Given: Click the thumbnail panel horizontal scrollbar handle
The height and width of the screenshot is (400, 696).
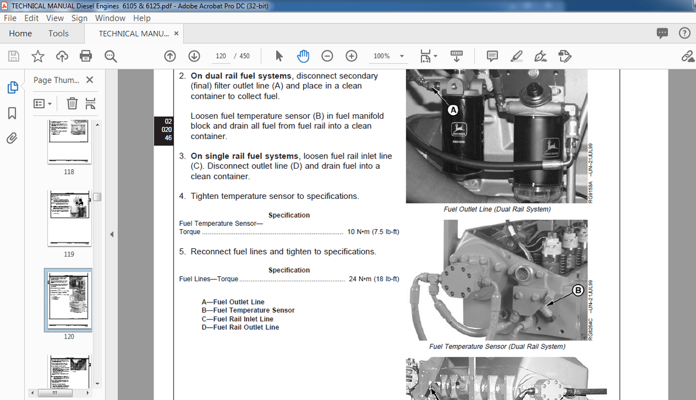Looking at the screenshot, I should click(x=54, y=393).
